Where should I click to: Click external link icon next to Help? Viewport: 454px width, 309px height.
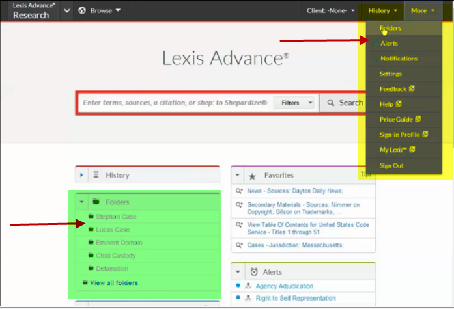click(399, 103)
